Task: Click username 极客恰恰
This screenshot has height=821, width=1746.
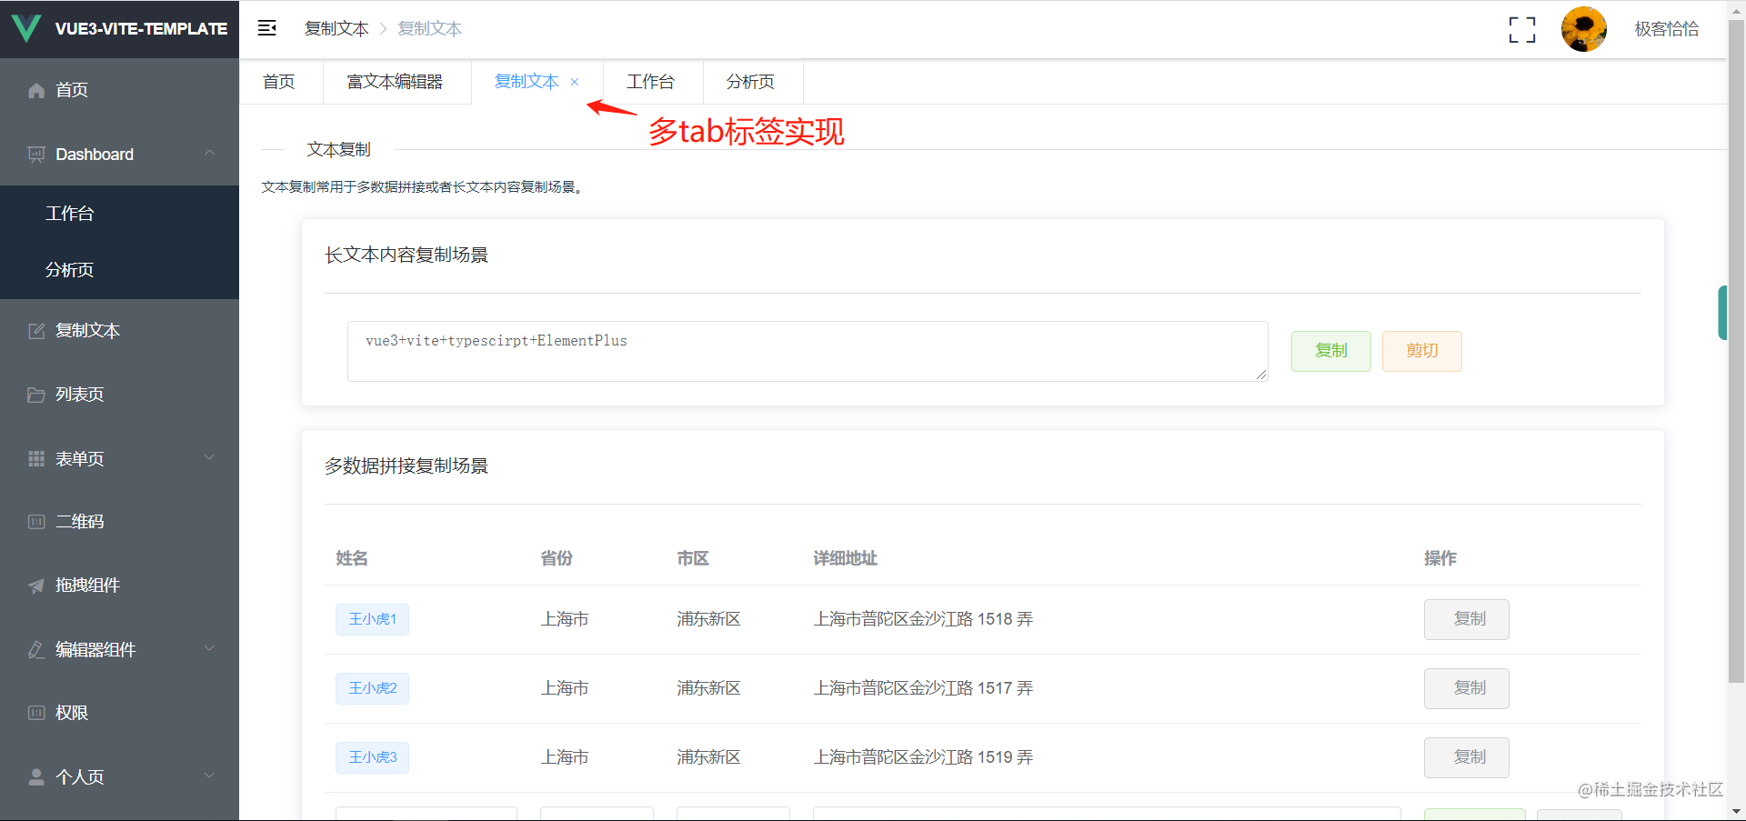Action: pos(1667,29)
